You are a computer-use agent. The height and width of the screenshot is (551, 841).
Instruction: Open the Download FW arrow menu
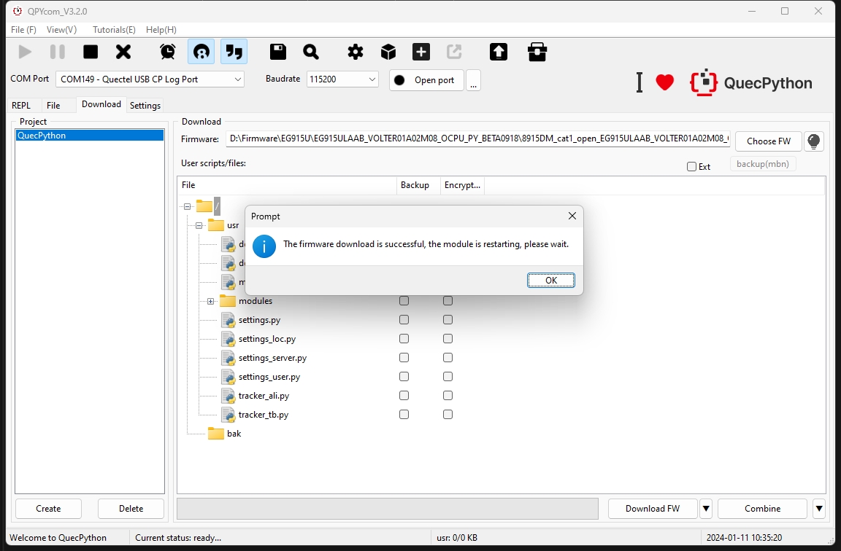coord(706,509)
